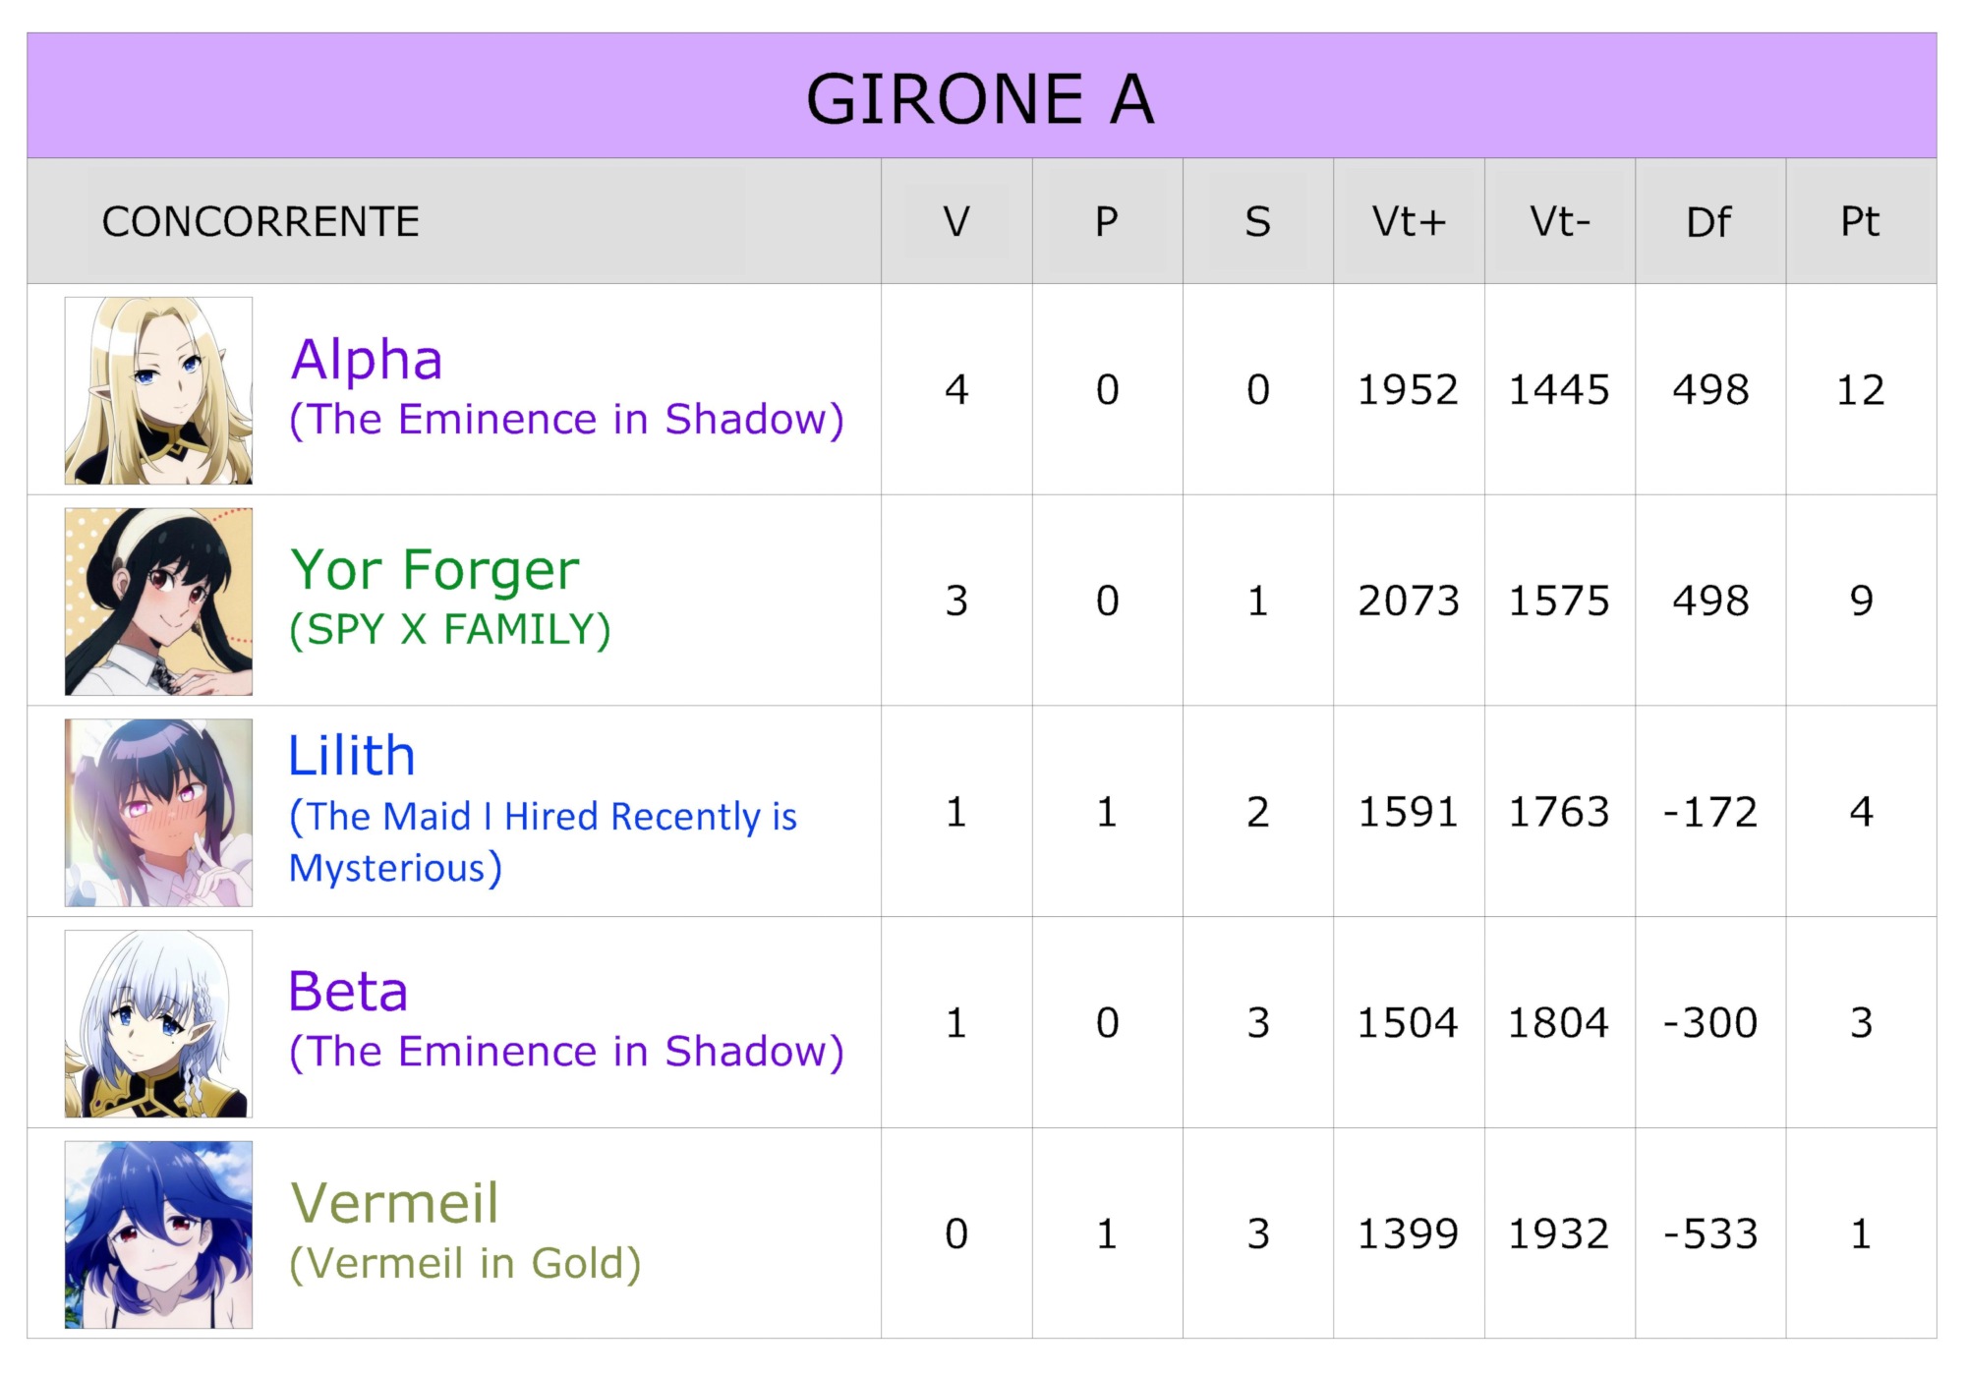
Task: Select Lilith's Vt- value 1763
Action: point(1559,812)
